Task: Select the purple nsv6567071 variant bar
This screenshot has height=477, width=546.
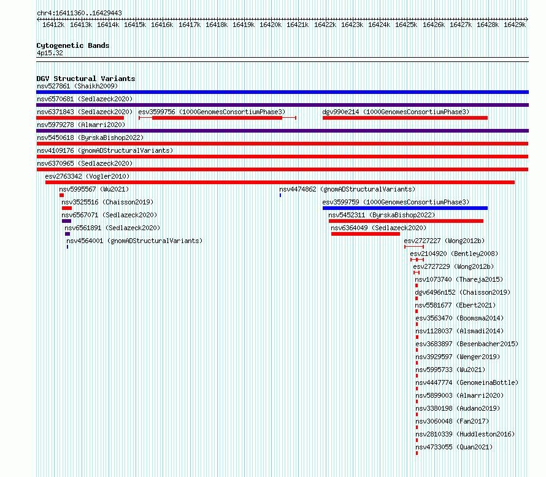Action: click(66, 221)
